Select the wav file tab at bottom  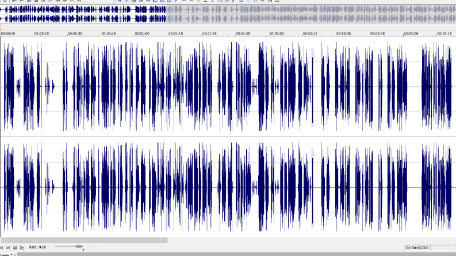click(x=5, y=254)
